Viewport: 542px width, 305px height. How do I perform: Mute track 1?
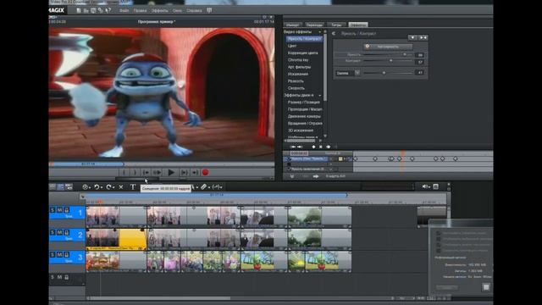pyautogui.click(x=59, y=210)
